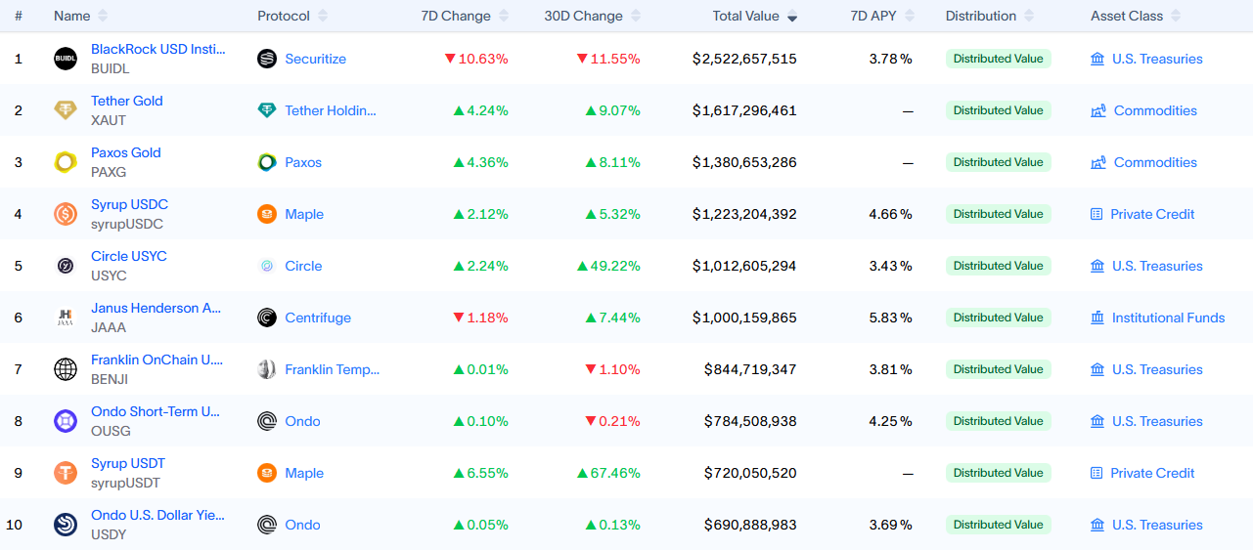Click the Securitize protocol icon

pyautogui.click(x=267, y=59)
